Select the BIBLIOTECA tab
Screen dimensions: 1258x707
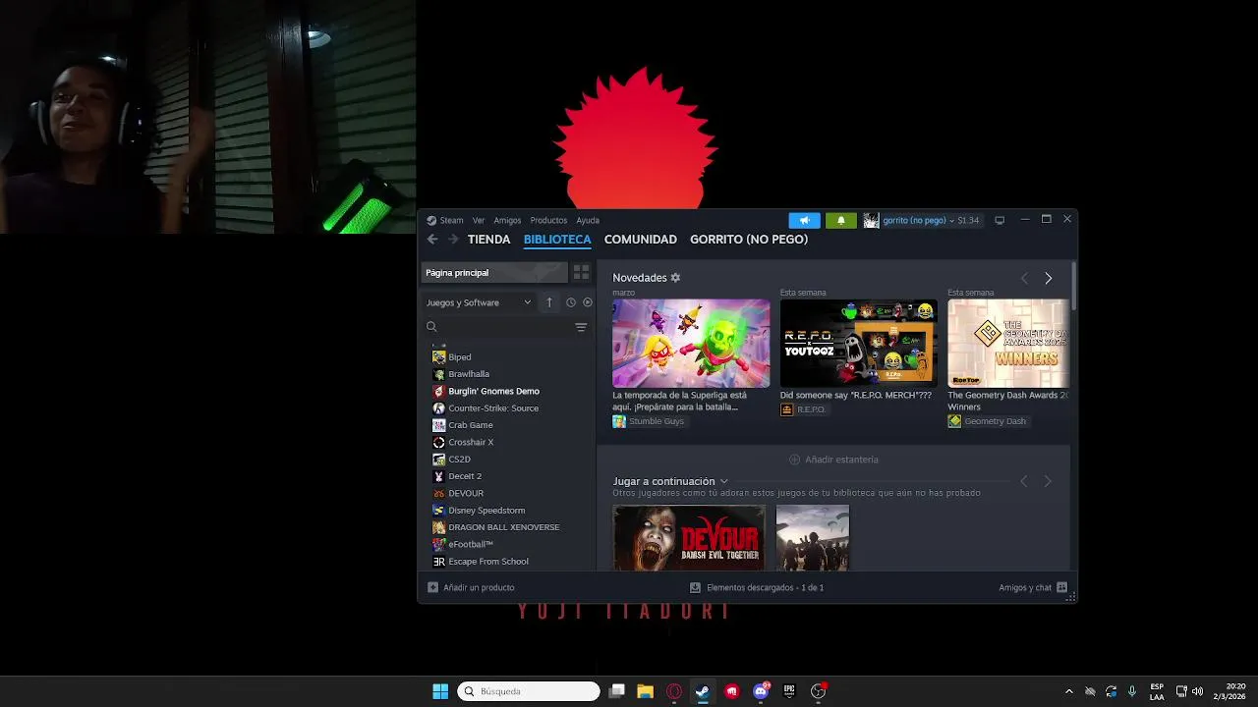557,240
